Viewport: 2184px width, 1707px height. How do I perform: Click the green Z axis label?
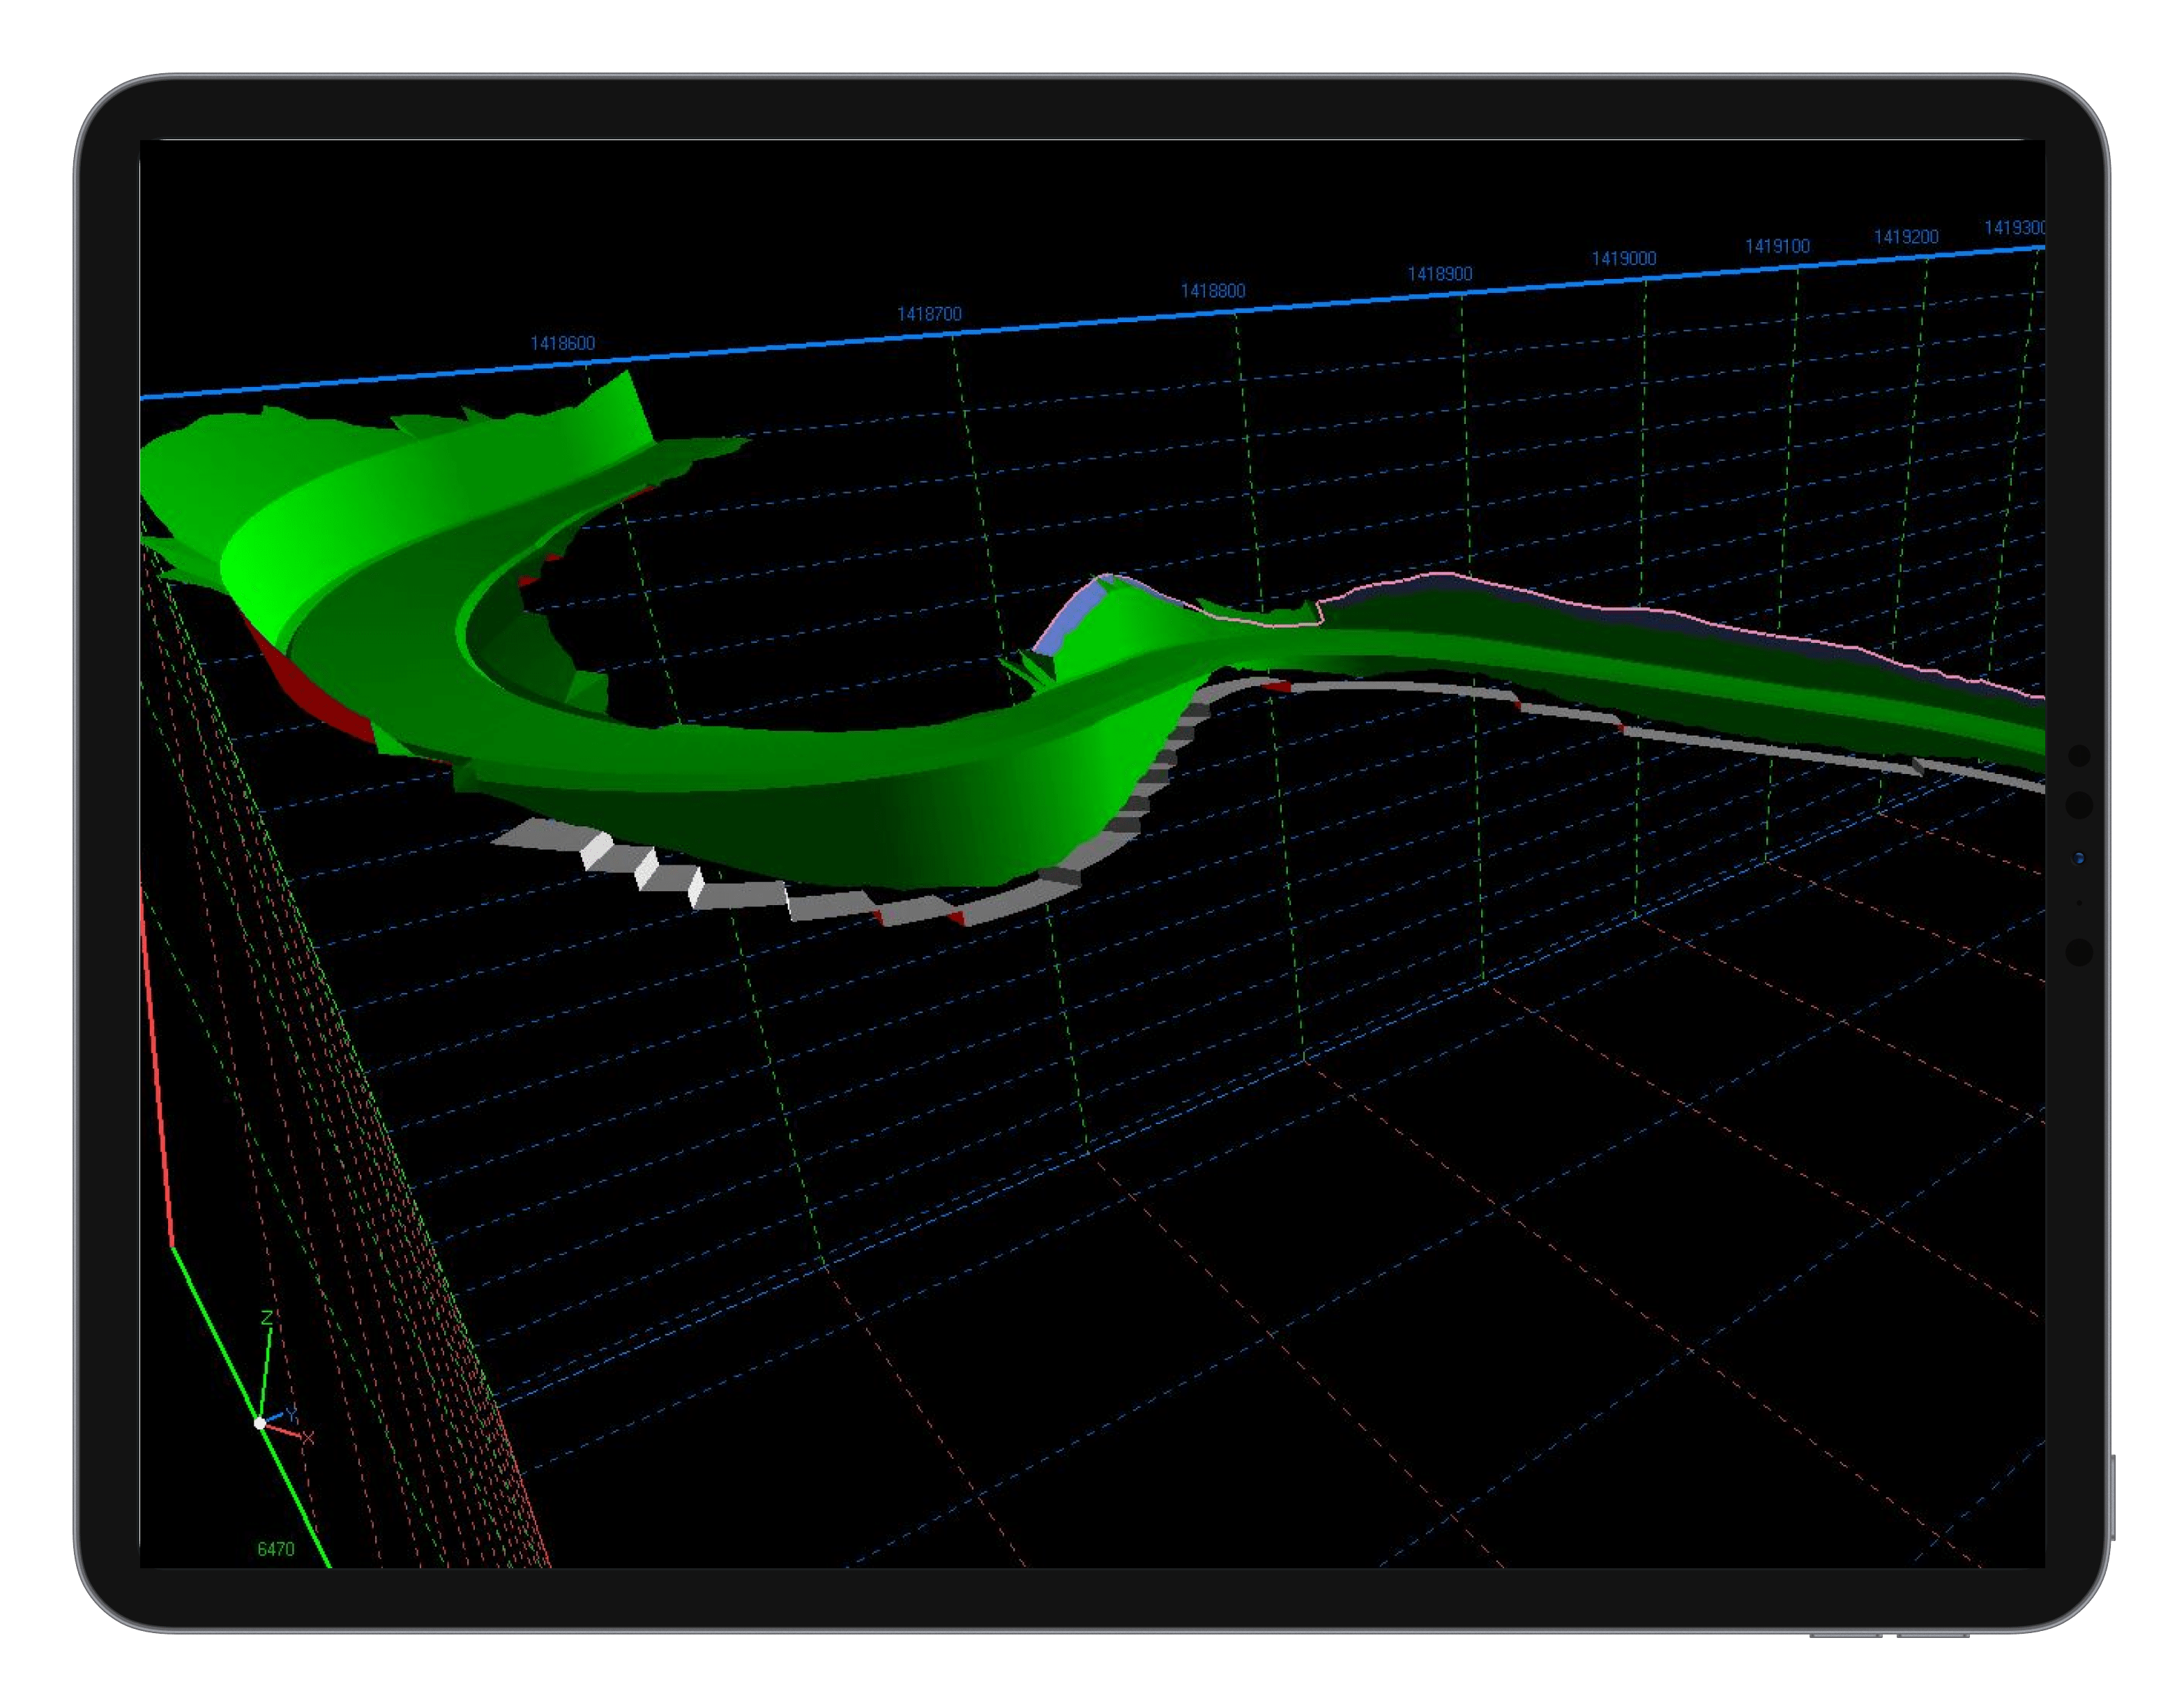pos(267,1318)
